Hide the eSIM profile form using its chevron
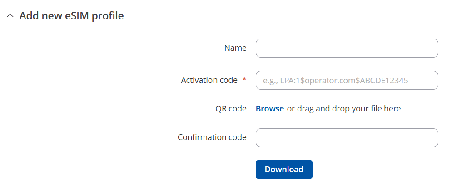Image resolution: width=452 pixels, height=189 pixels. [10, 16]
